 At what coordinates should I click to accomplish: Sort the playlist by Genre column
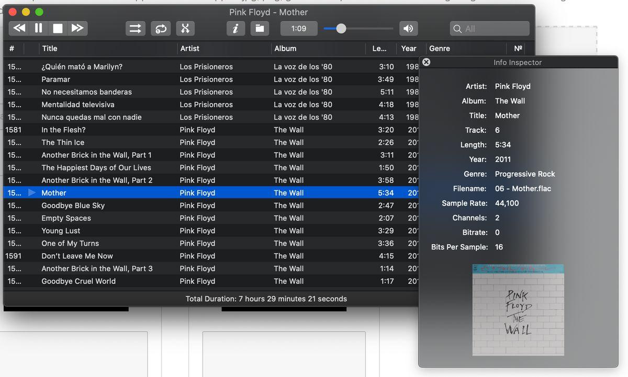pyautogui.click(x=440, y=49)
